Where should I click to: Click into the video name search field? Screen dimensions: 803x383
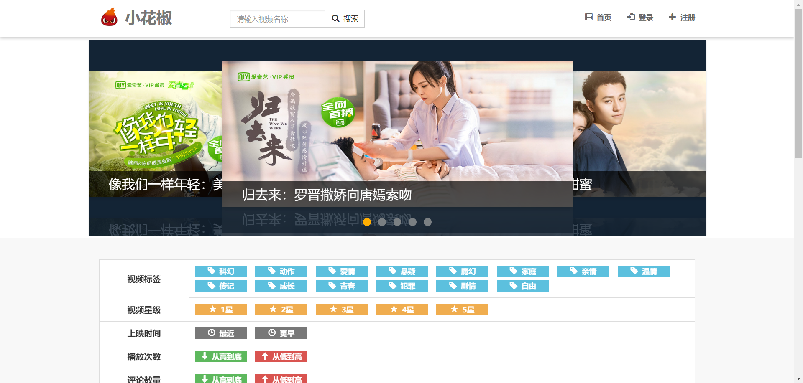278,19
